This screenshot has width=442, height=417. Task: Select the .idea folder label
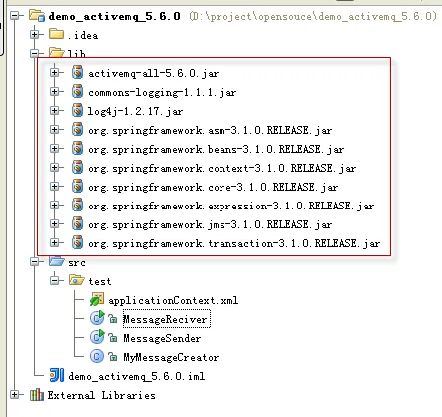pyautogui.click(x=83, y=35)
